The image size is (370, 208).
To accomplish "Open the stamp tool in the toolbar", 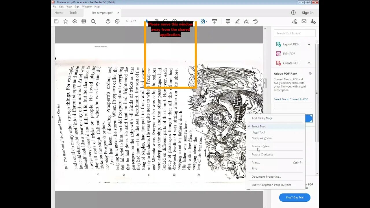I will tap(256, 21).
